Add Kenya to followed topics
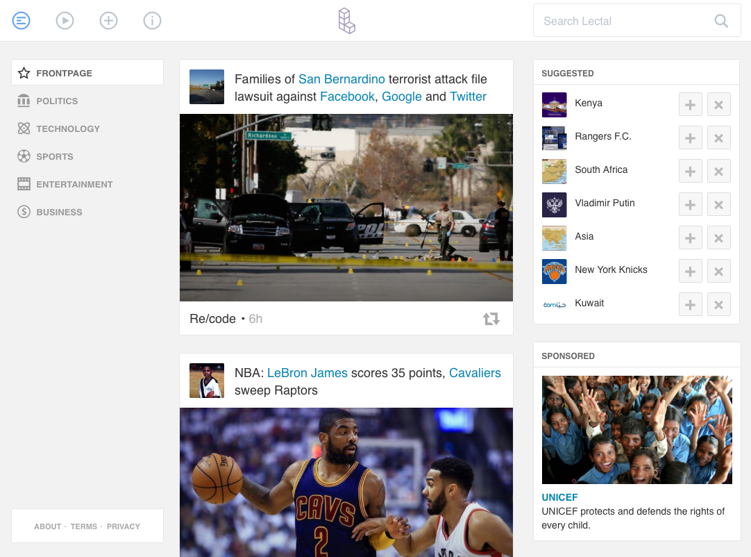The height and width of the screenshot is (557, 751). [x=690, y=104]
